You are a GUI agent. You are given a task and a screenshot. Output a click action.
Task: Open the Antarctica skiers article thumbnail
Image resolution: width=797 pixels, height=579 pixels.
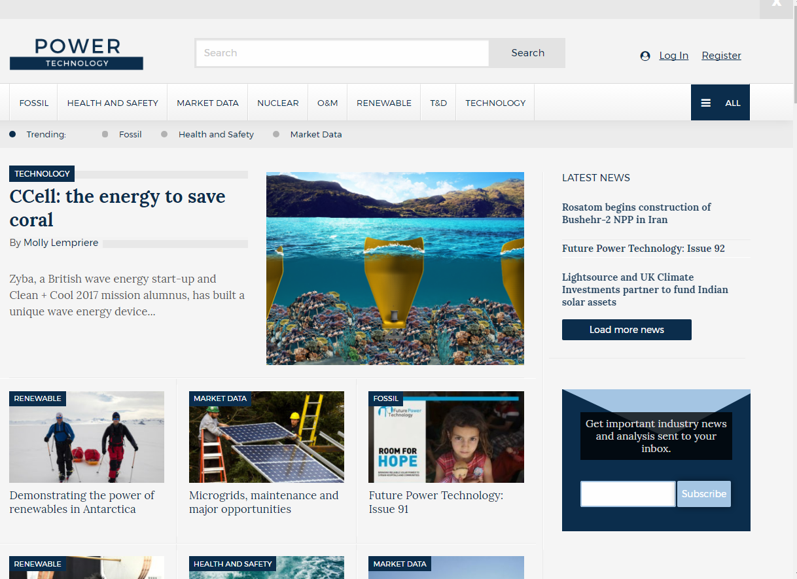click(86, 437)
